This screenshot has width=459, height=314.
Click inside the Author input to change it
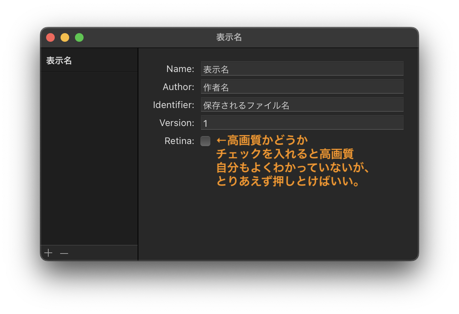pos(302,86)
